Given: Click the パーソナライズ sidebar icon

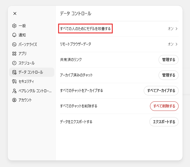Looking at the screenshot, I should tap(14, 44).
